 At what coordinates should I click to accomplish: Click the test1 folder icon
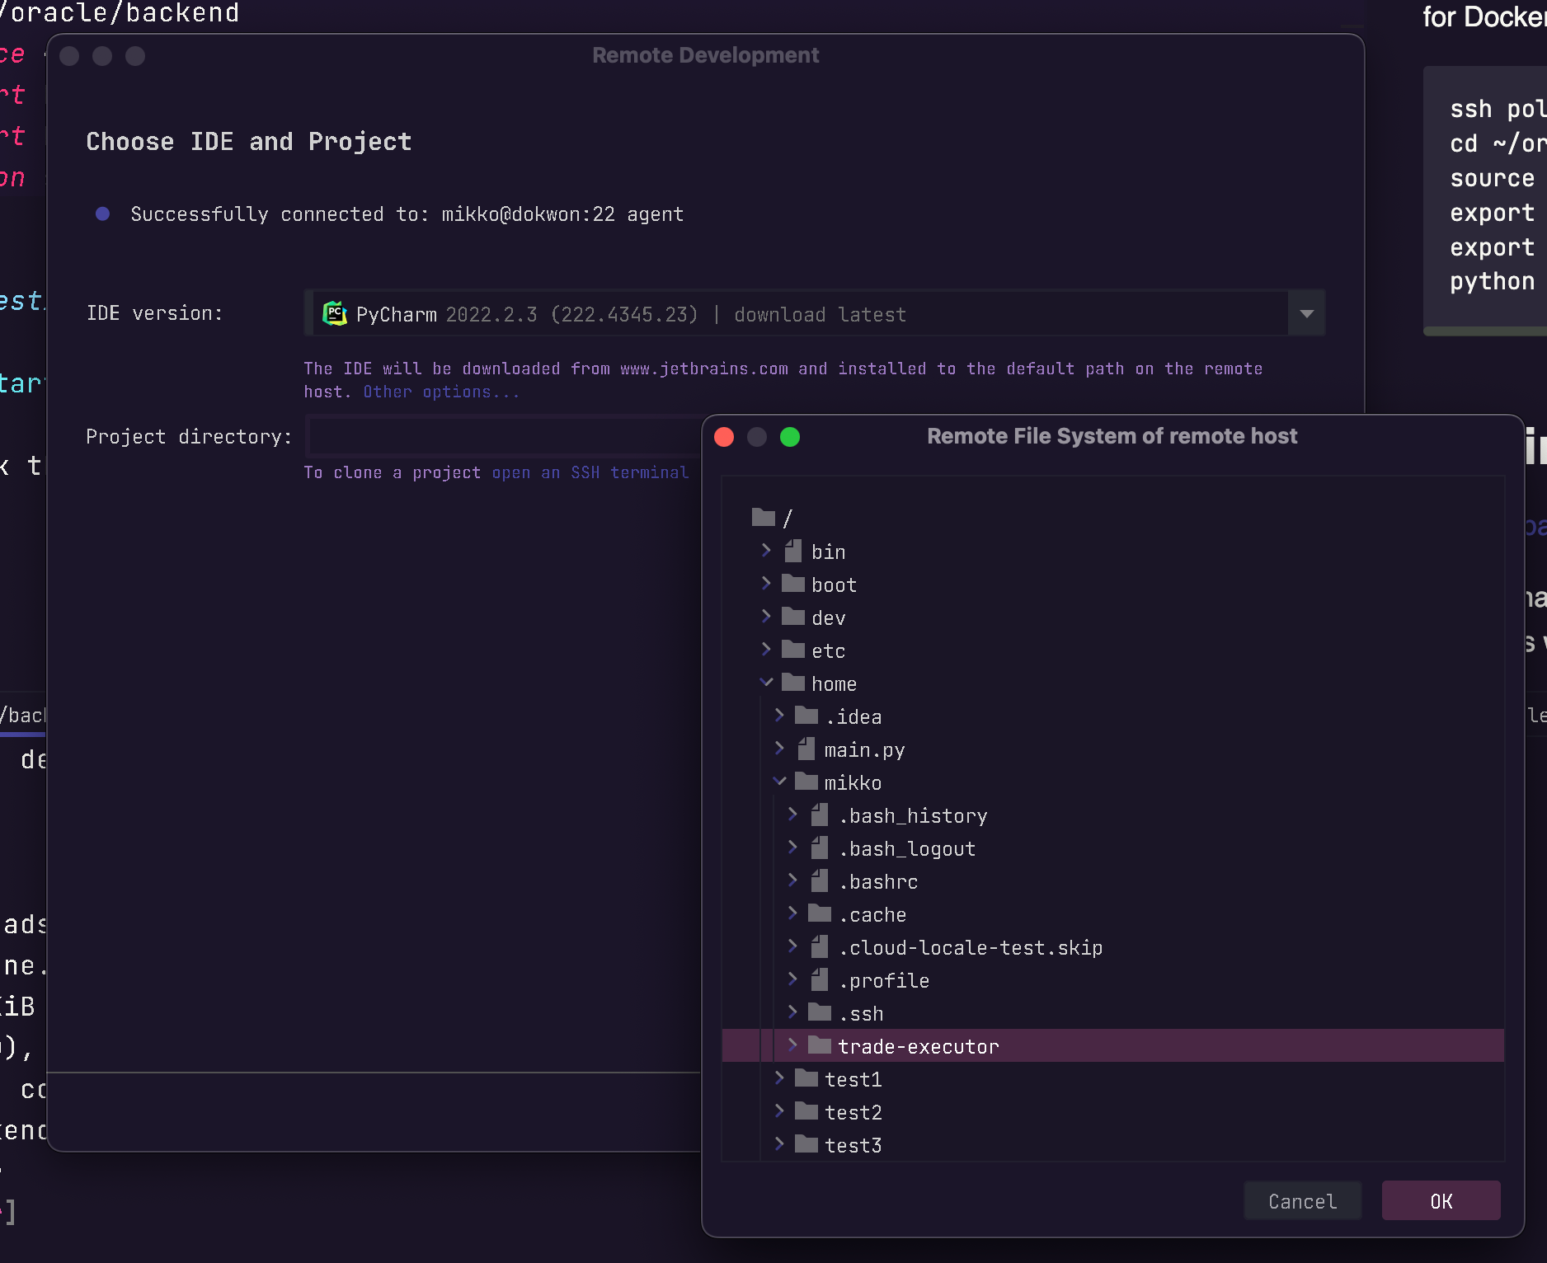click(806, 1078)
